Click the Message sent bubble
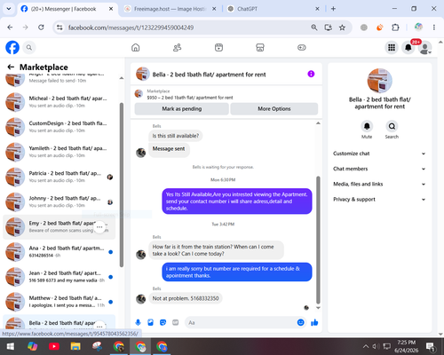The image size is (444, 355). [169, 149]
